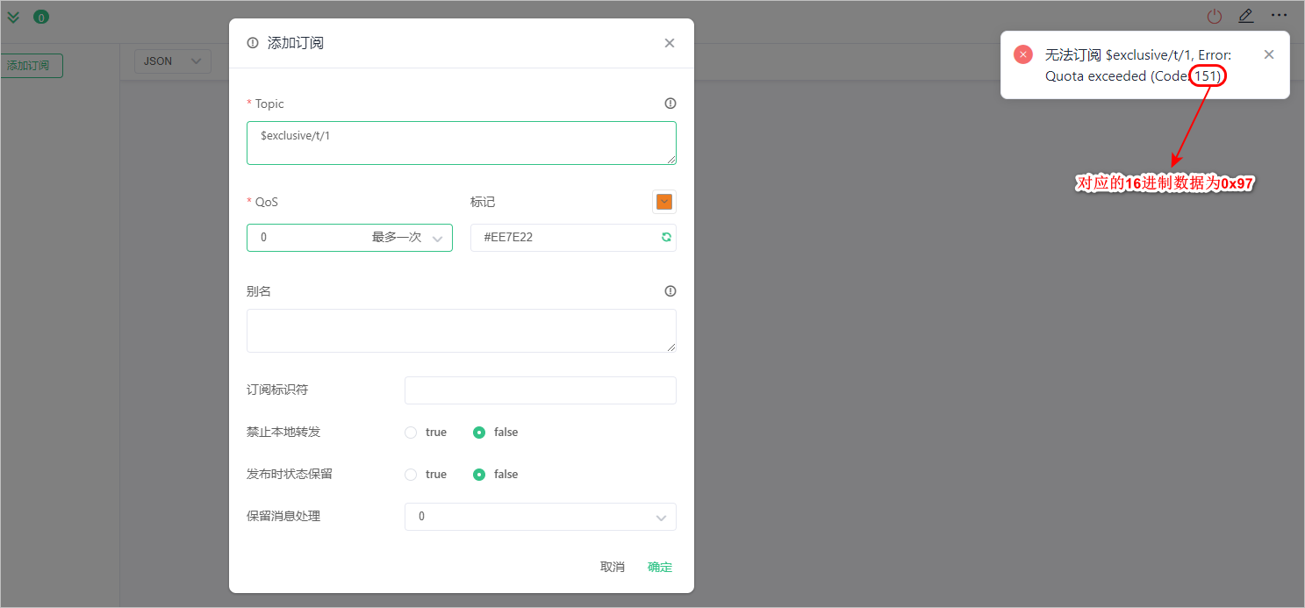The width and height of the screenshot is (1305, 608).
Task: Open the QoS dropdown
Action: coord(349,238)
